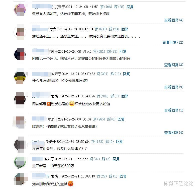Reply to the 10:21:52 comment via 回复
This screenshot has width=196, height=189.
pos(116,159)
